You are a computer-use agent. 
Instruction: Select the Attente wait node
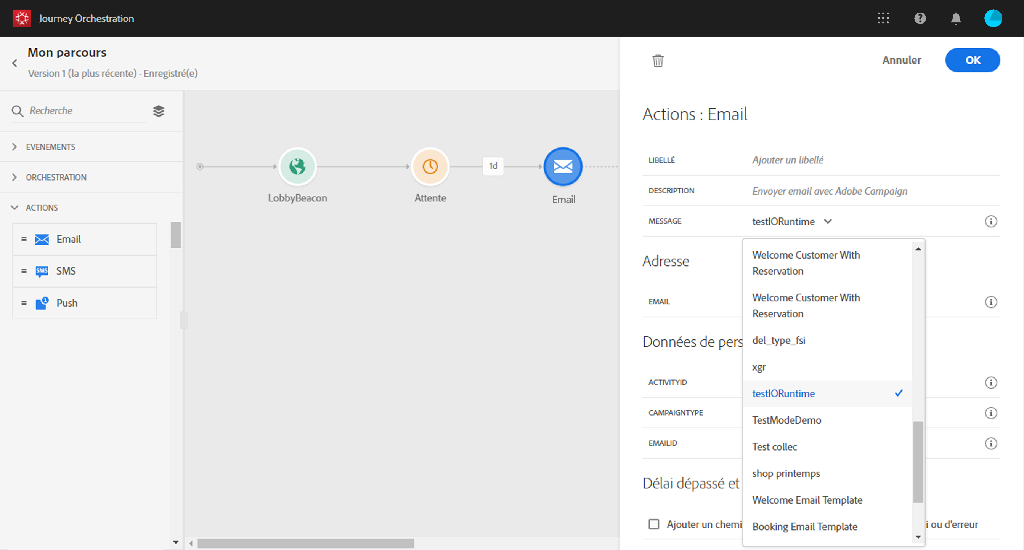[430, 166]
